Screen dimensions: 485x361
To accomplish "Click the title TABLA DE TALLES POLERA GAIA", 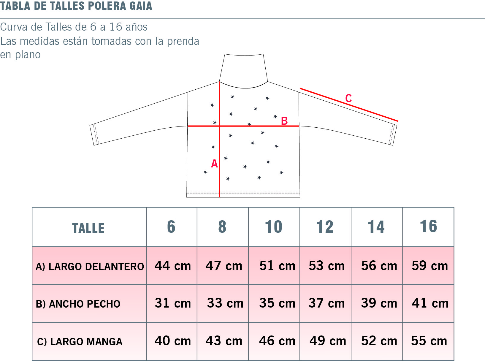I will (76, 6).
